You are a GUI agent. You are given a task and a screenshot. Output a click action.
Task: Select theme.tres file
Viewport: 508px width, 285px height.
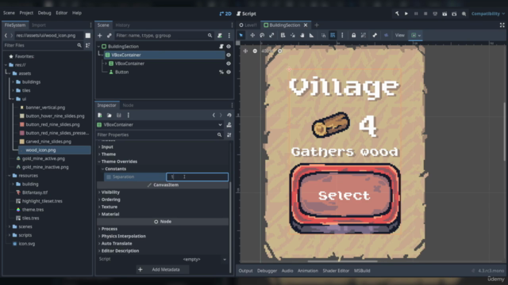click(x=33, y=210)
